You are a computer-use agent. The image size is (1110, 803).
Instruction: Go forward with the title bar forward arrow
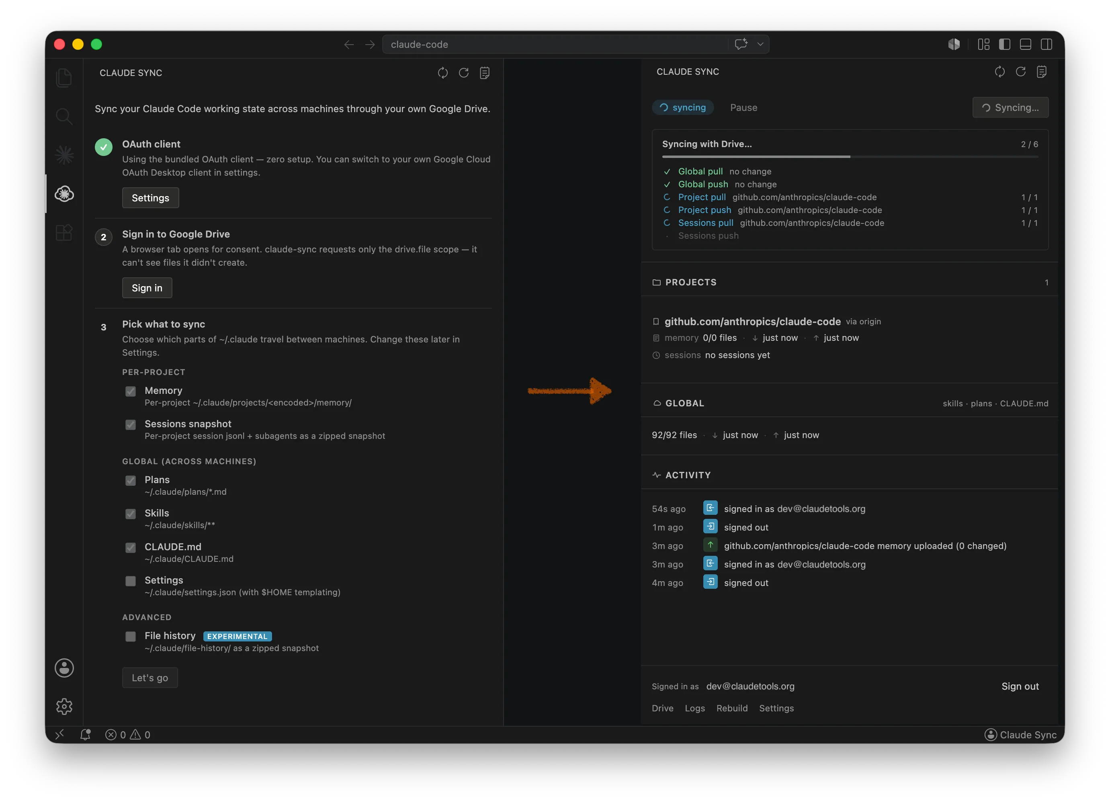[370, 45]
